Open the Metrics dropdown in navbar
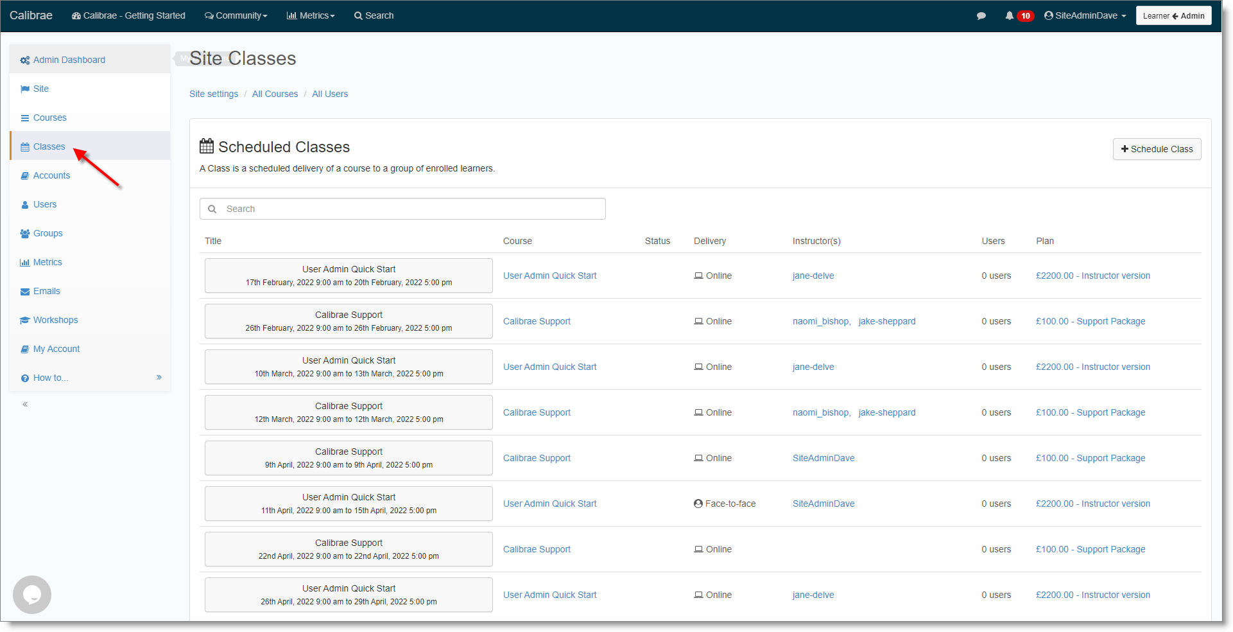The height and width of the screenshot is (632, 1233). tap(311, 16)
